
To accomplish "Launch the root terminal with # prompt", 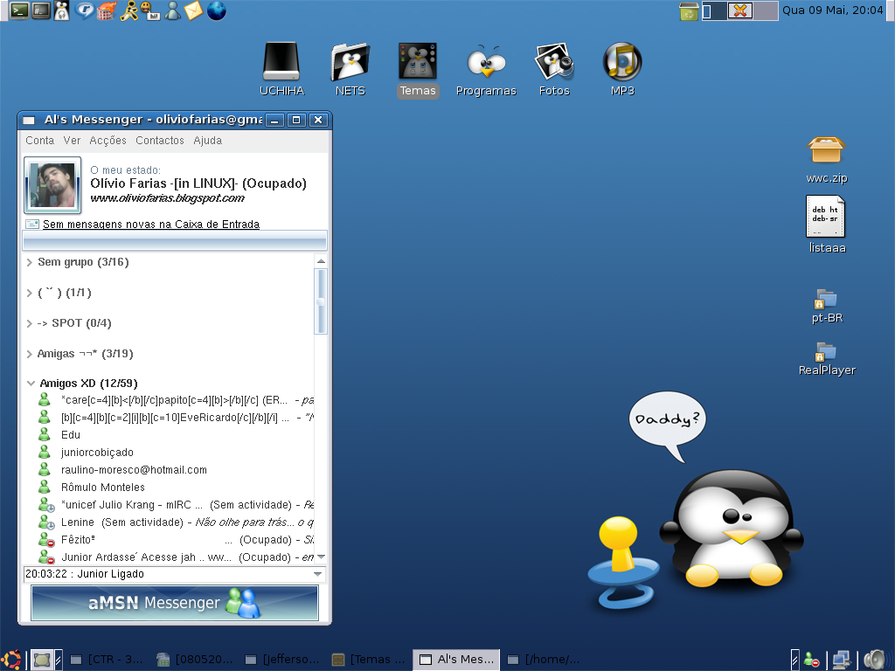I will pyautogui.click(x=40, y=10).
